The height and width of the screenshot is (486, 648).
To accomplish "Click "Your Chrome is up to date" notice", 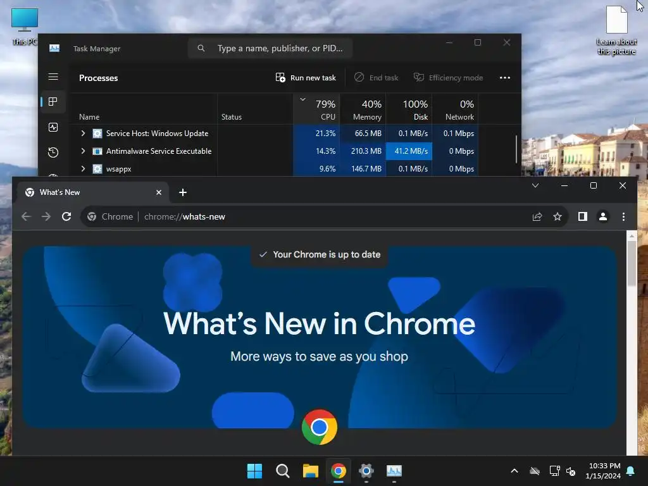I will tap(320, 254).
